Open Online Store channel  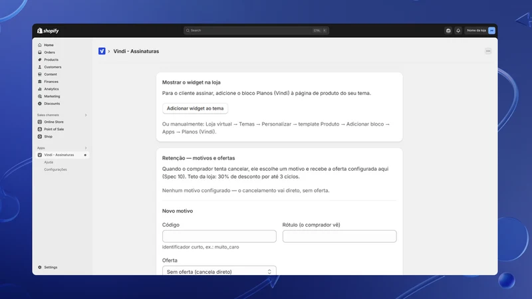tap(54, 122)
